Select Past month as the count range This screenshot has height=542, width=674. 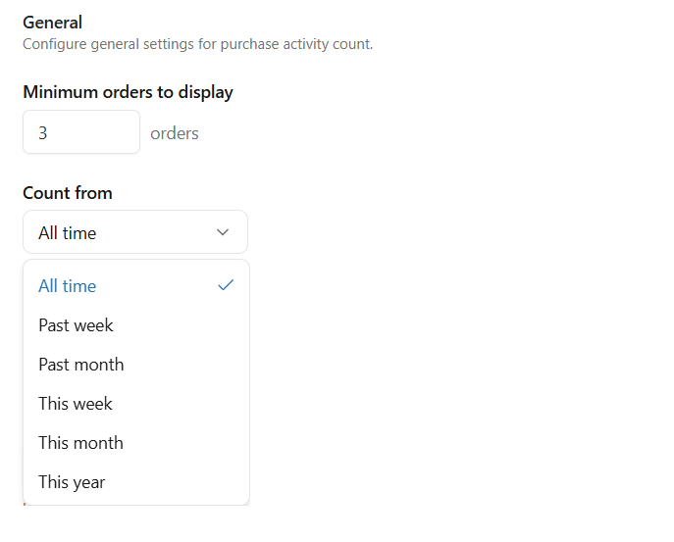pyautogui.click(x=81, y=365)
